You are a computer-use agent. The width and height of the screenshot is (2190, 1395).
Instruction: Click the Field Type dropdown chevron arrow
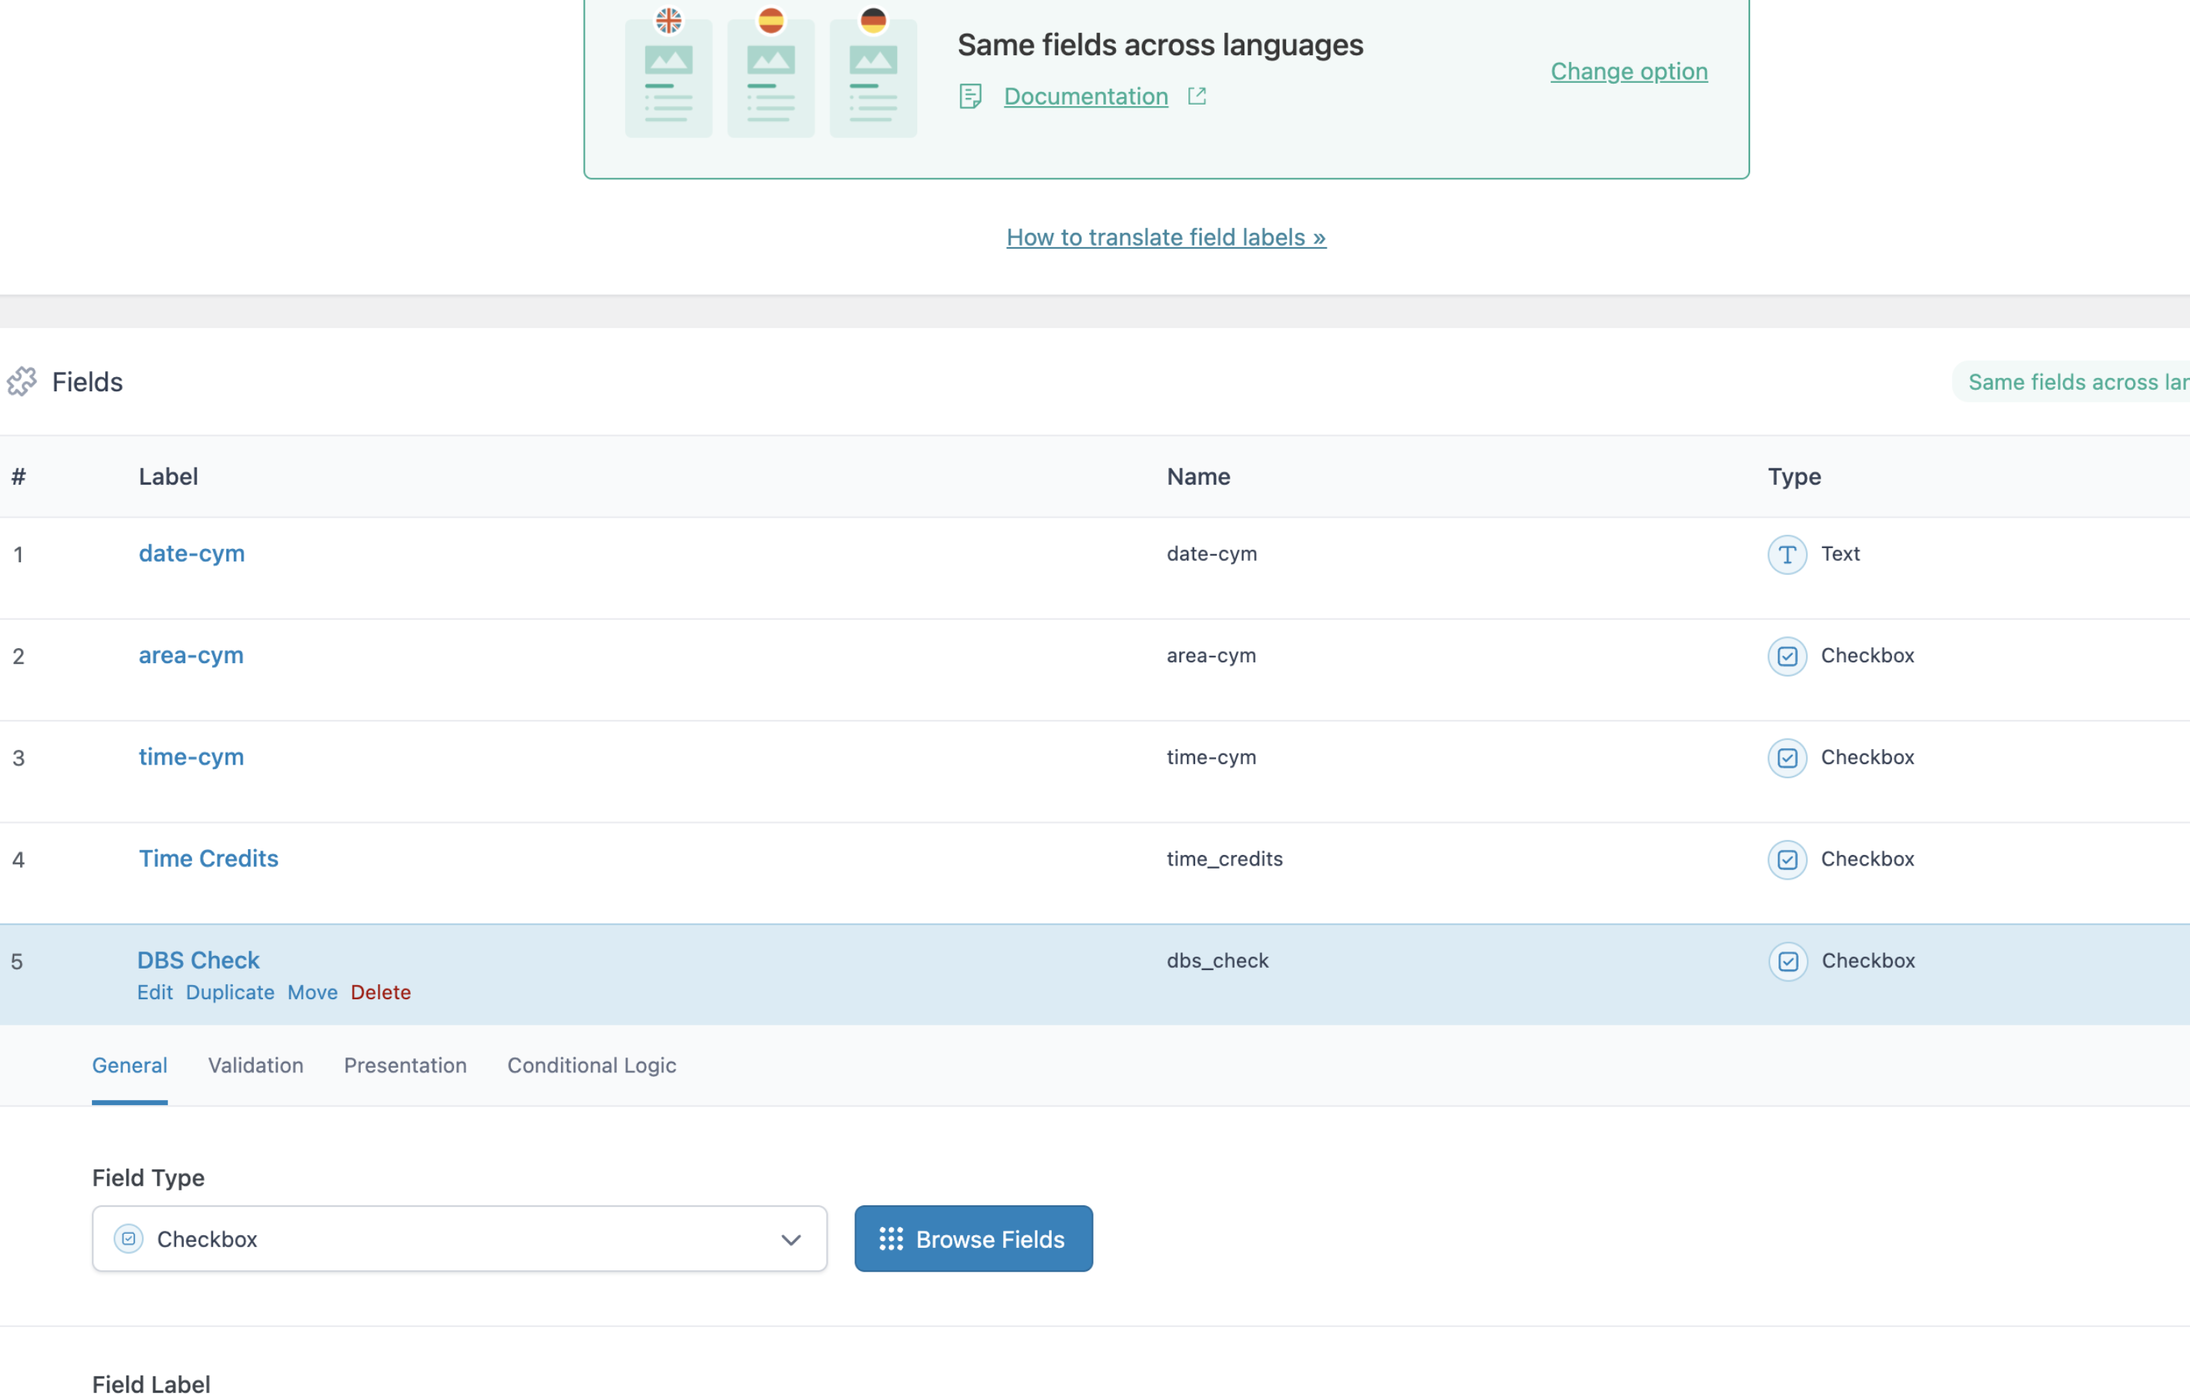point(790,1239)
